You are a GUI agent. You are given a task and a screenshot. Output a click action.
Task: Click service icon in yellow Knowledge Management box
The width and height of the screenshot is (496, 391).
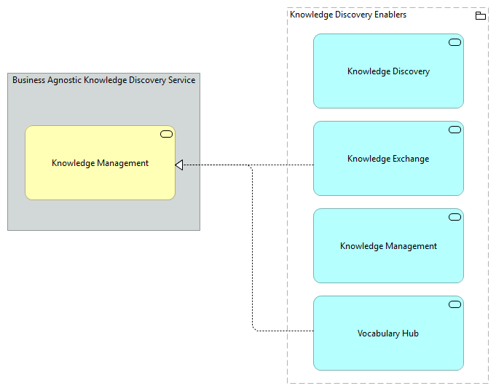166,134
